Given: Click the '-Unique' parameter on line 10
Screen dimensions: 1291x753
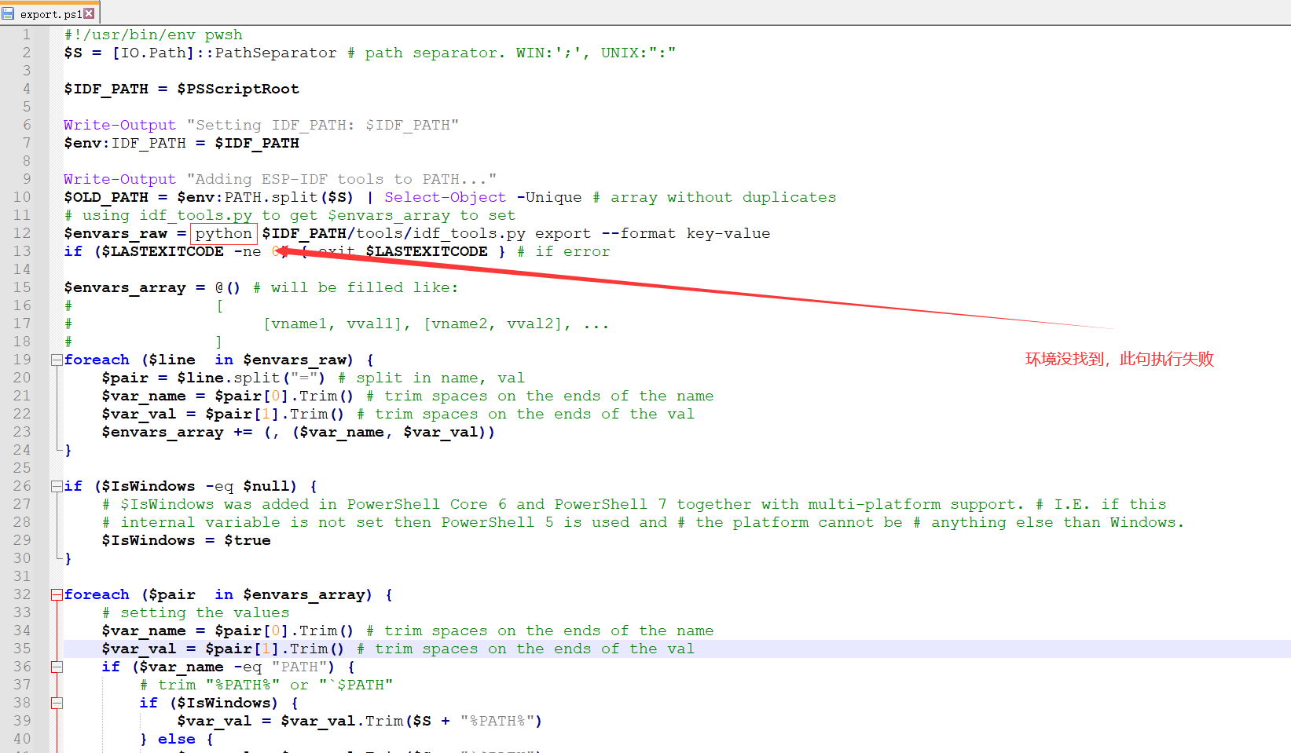Looking at the screenshot, I should 549,197.
